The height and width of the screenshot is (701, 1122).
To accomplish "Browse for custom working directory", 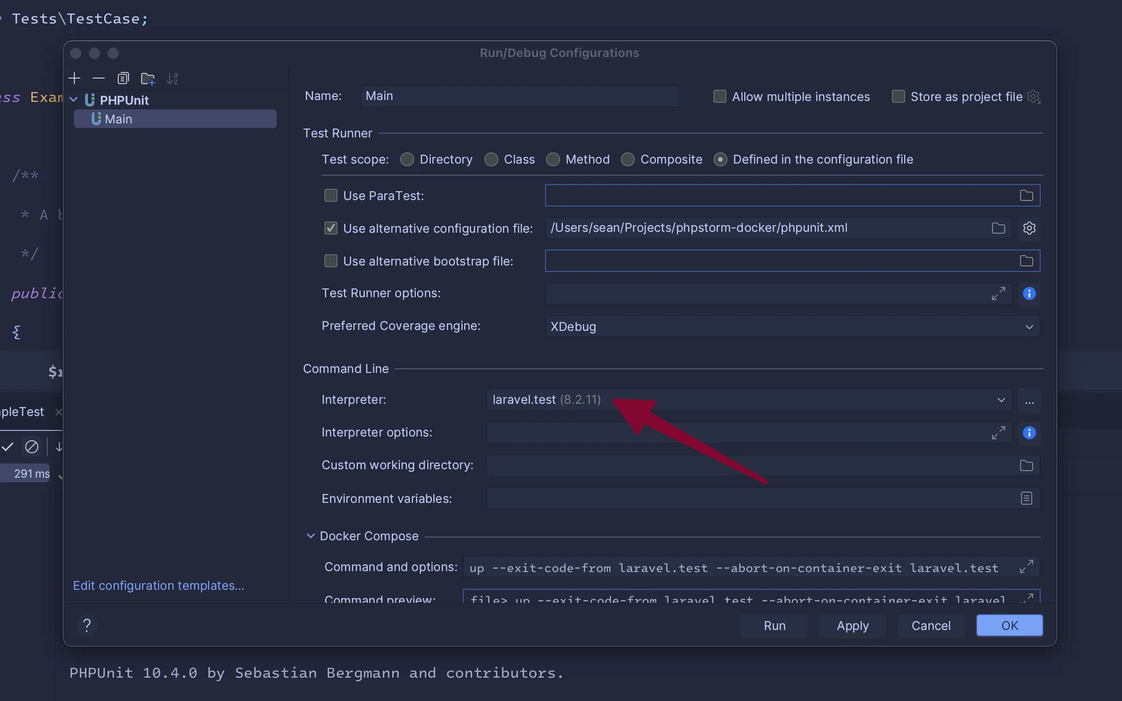I will [1026, 465].
